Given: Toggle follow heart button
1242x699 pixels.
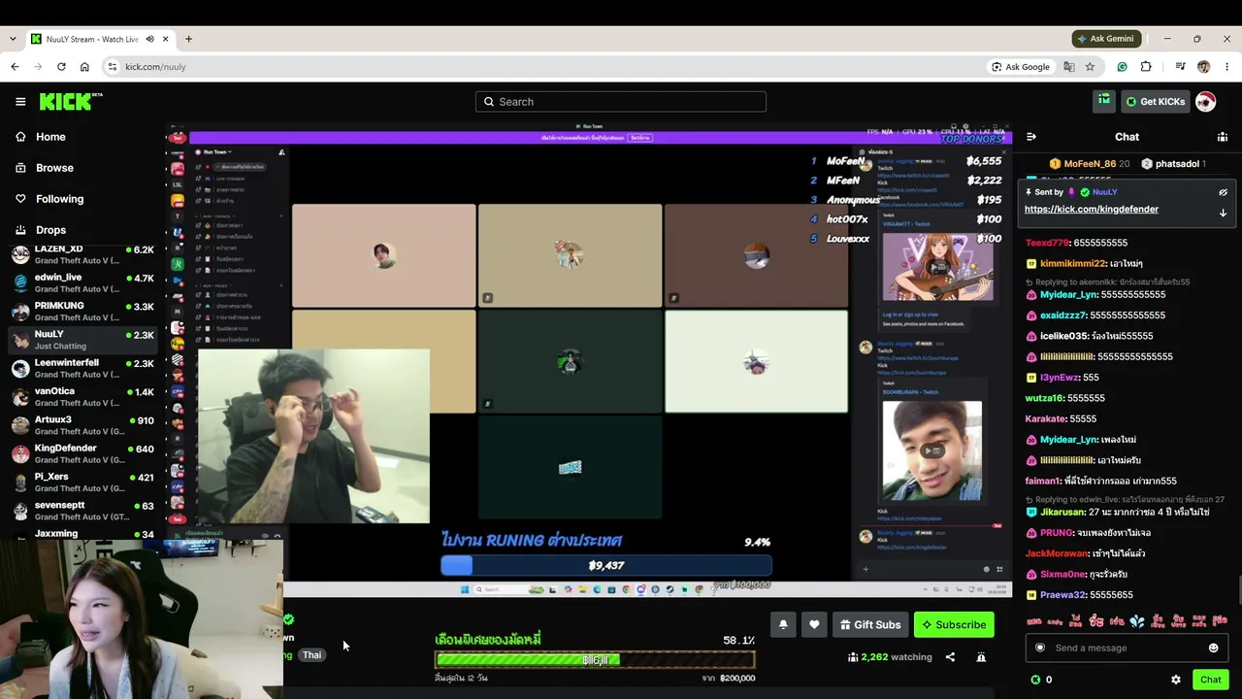Looking at the screenshot, I should (814, 624).
